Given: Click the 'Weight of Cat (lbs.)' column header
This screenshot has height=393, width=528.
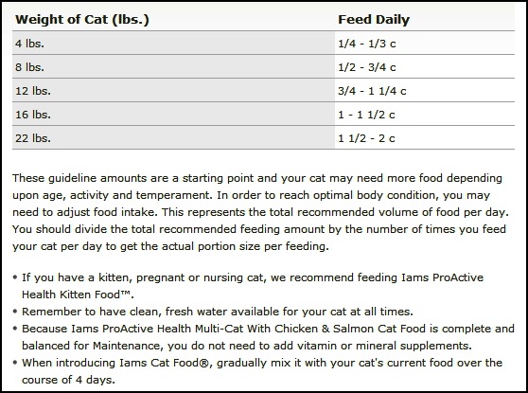Looking at the screenshot, I should click(x=82, y=20).
